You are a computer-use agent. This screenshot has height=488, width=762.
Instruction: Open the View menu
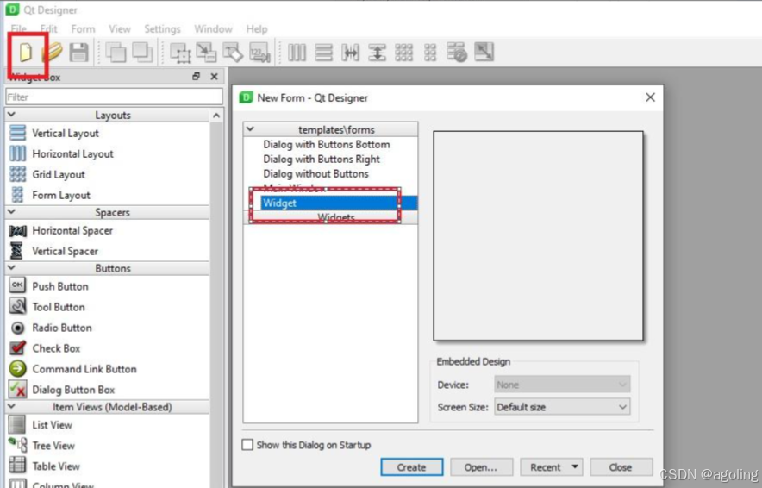pos(120,29)
